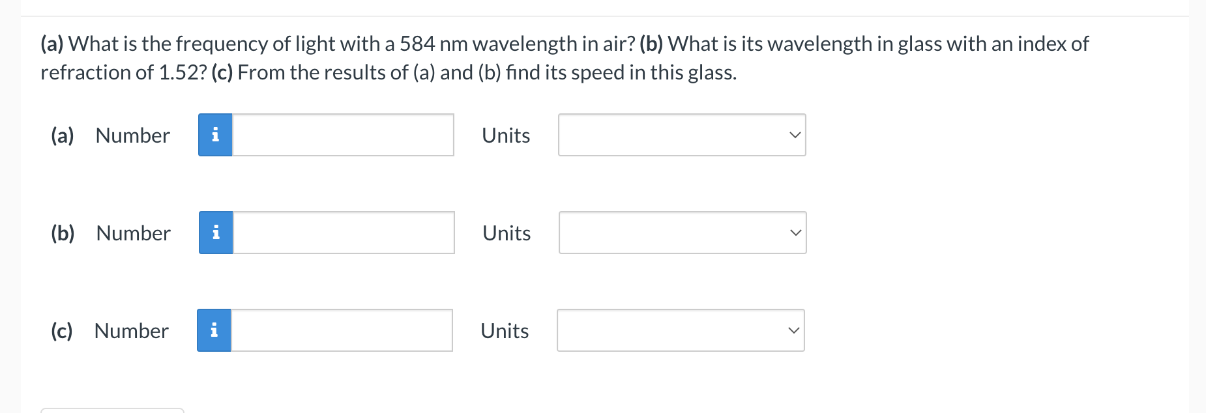Click the Number label beside part (b)

pyautogui.click(x=132, y=233)
